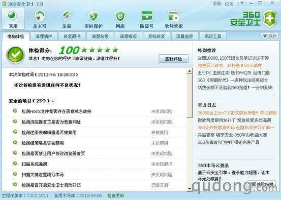The height and width of the screenshot is (200, 281).
Task: Click green check beside 扫描系统漏洞 row
Action: 15,163
